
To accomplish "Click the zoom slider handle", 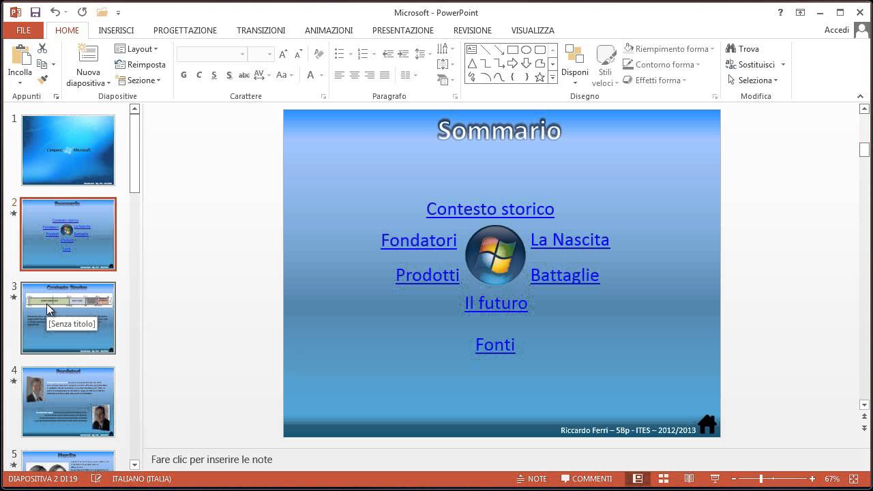I will pos(760,479).
